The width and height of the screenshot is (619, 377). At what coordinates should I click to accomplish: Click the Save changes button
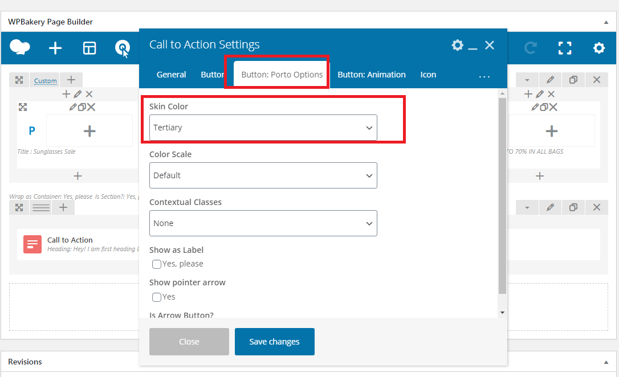[x=274, y=342]
